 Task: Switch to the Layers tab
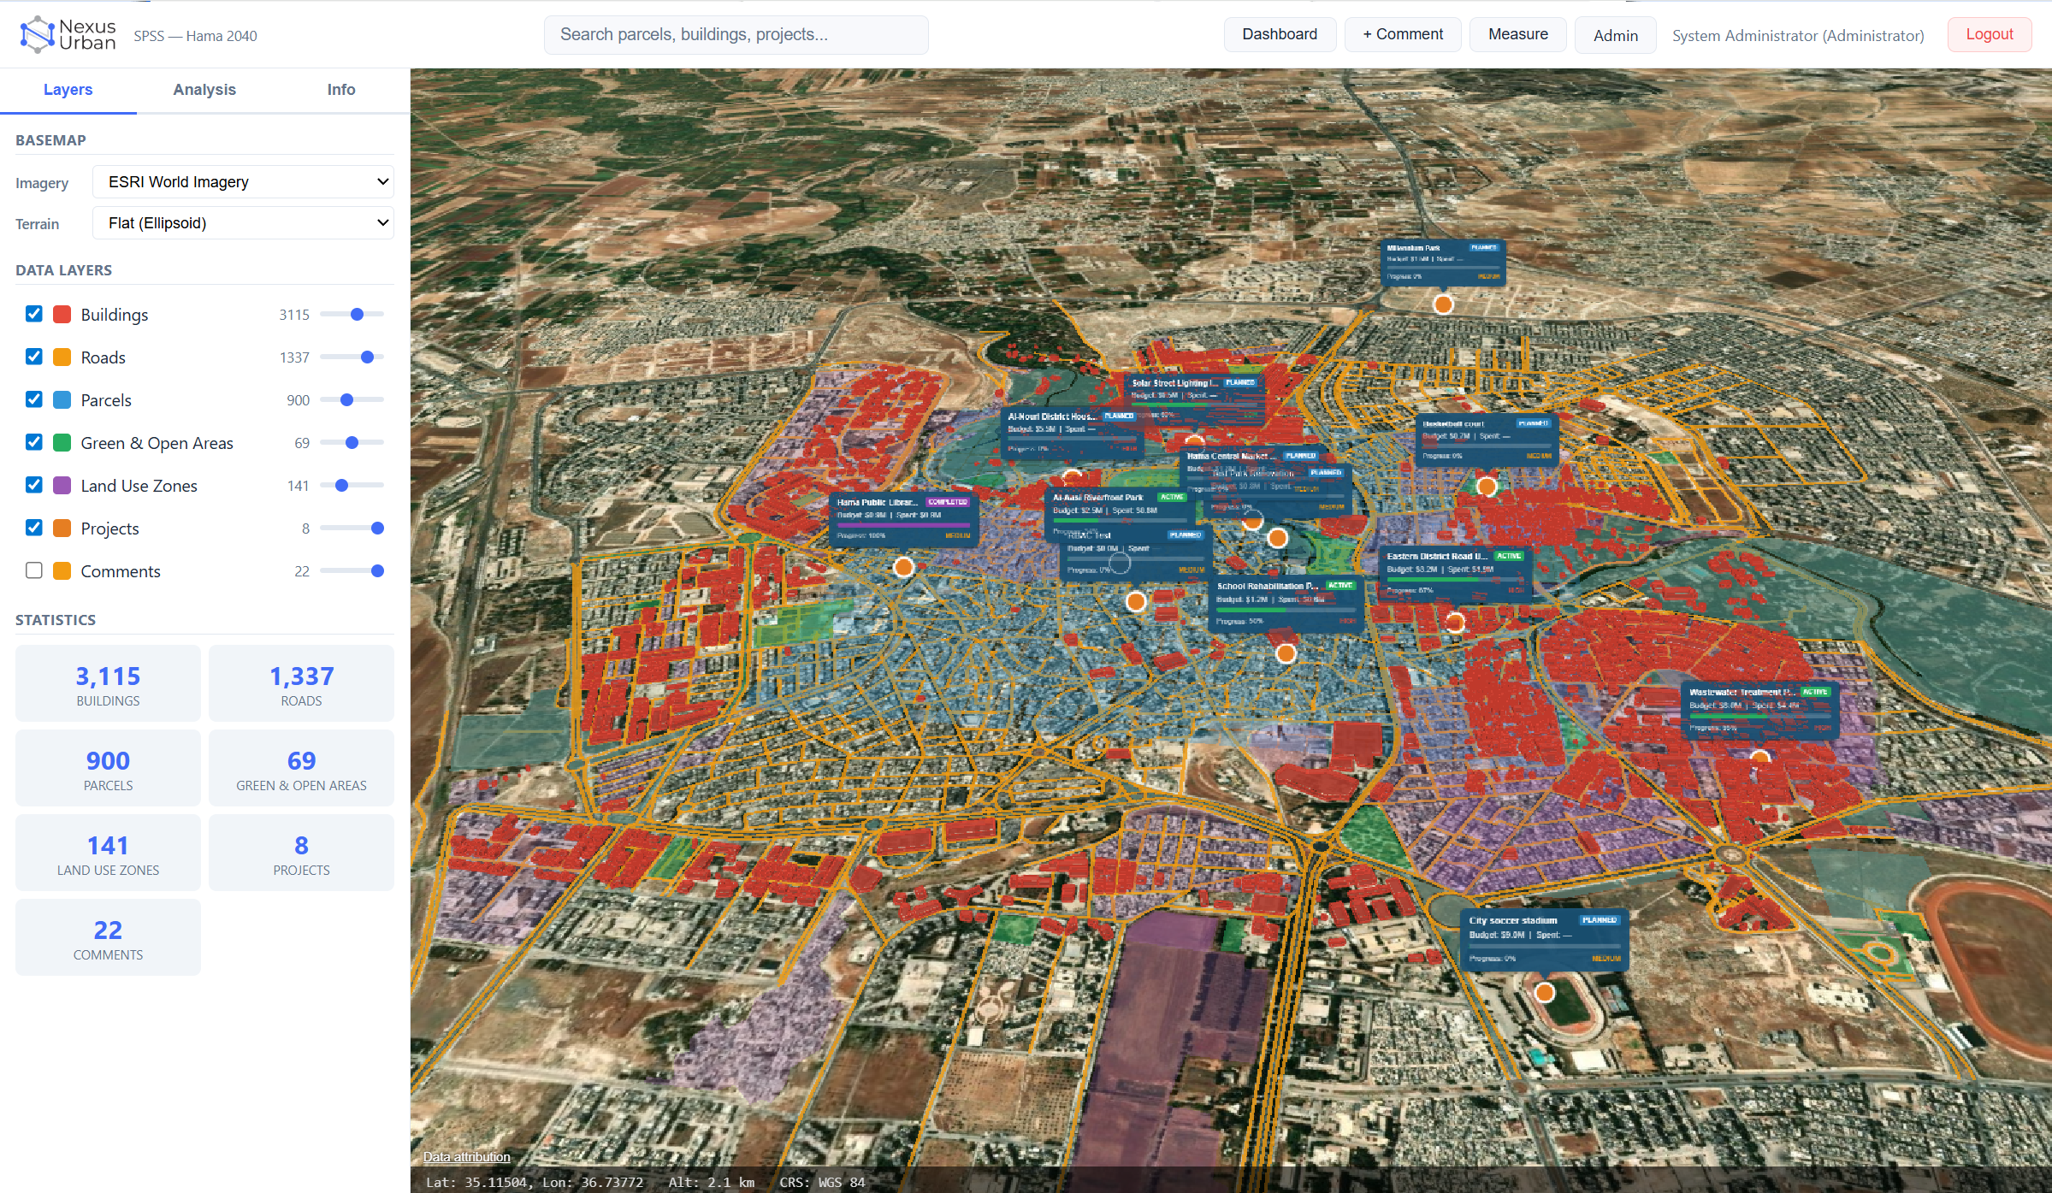[68, 90]
